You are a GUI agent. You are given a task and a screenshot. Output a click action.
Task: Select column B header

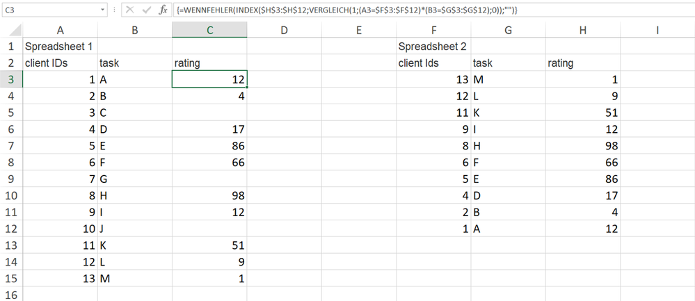tap(135, 30)
